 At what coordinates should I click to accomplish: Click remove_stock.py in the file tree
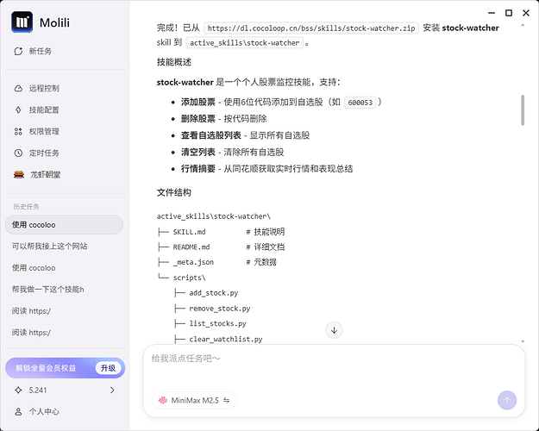click(x=220, y=309)
